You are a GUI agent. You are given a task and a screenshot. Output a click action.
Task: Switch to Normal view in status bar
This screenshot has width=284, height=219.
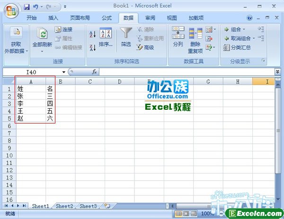pyautogui.click(x=178, y=214)
